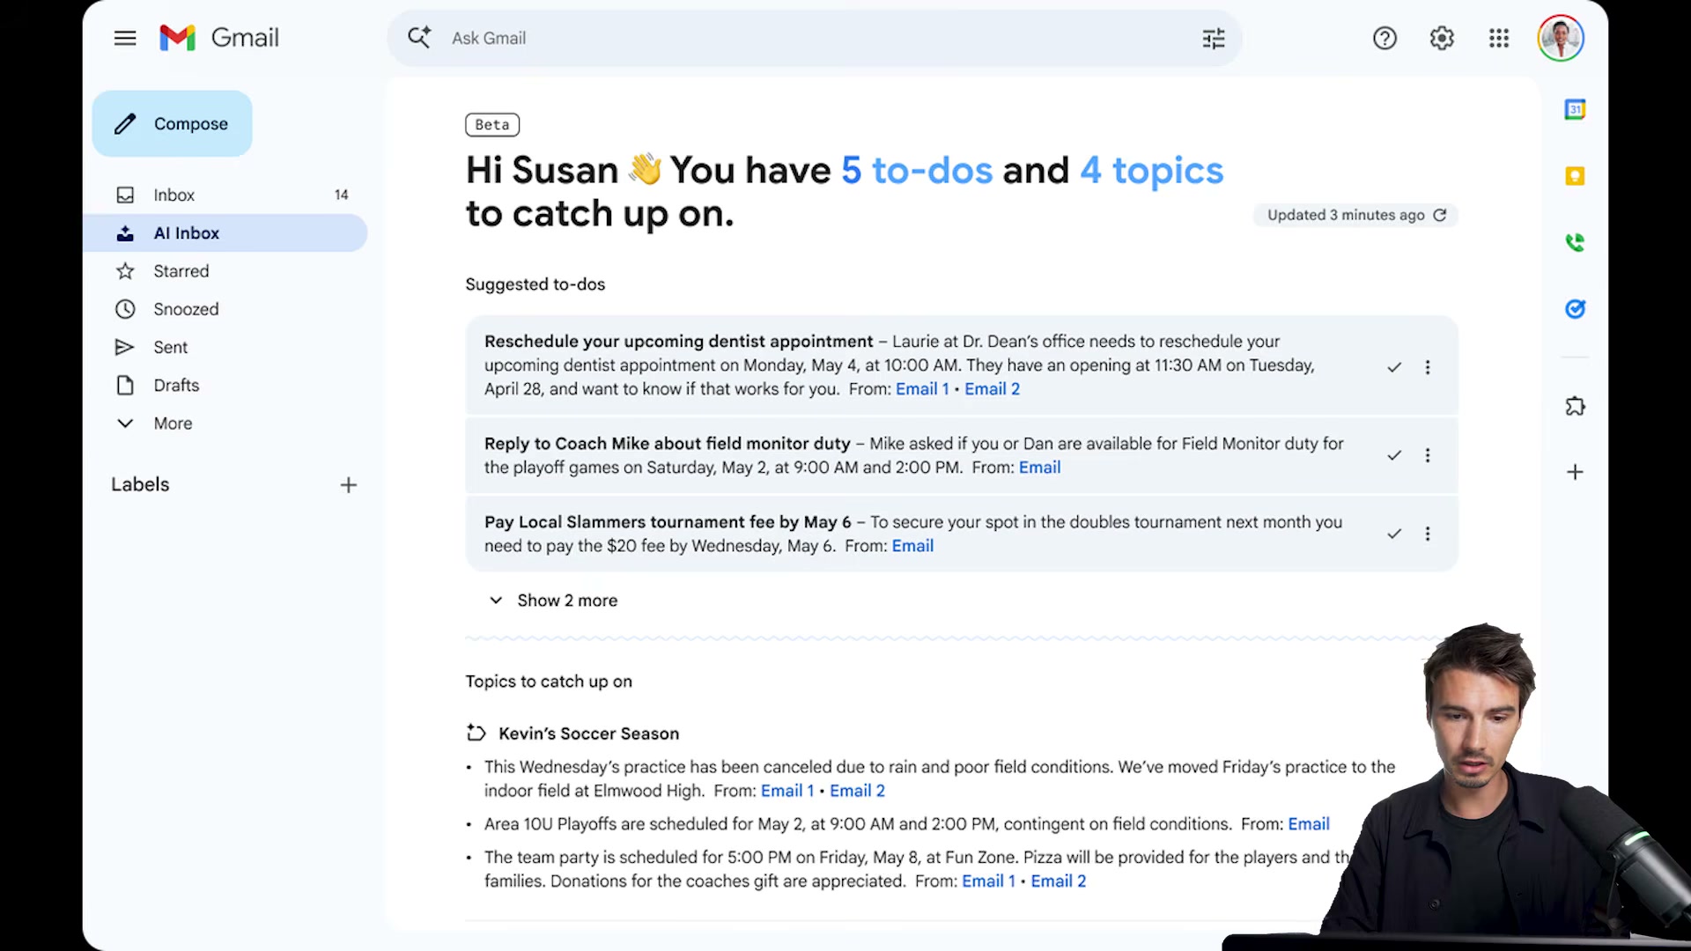The image size is (1691, 951).
Task: Click the 'Topics to catch up on' heading
Action: click(549, 682)
